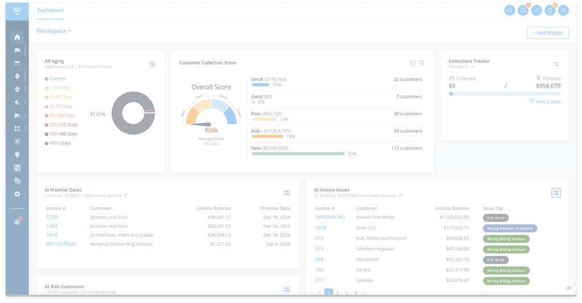Screen dimensions: 582x303
Task: Toggle the 181+ Days legend entry
Action: coord(58,144)
